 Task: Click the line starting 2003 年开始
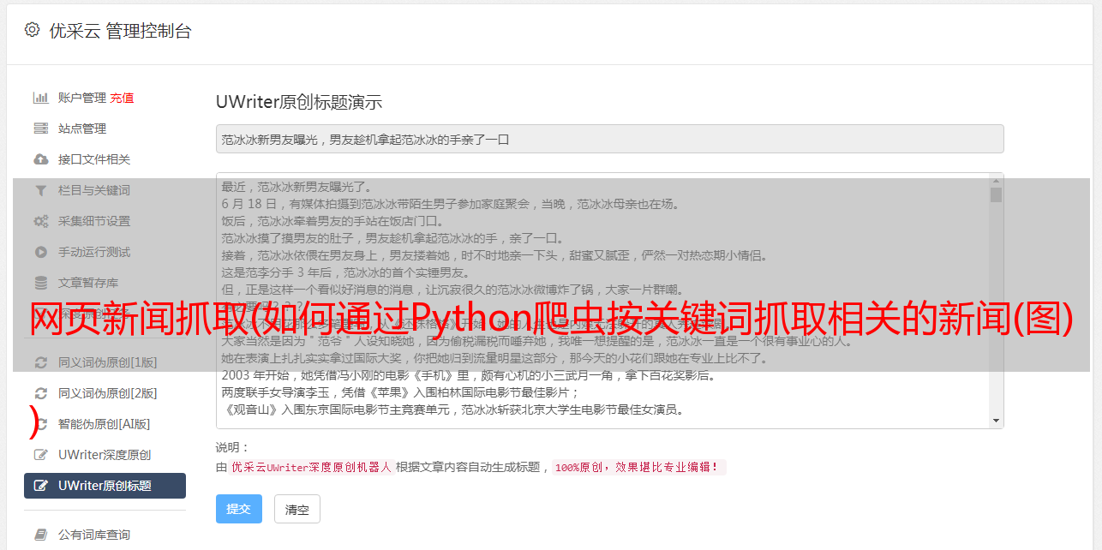pyautogui.click(x=469, y=375)
